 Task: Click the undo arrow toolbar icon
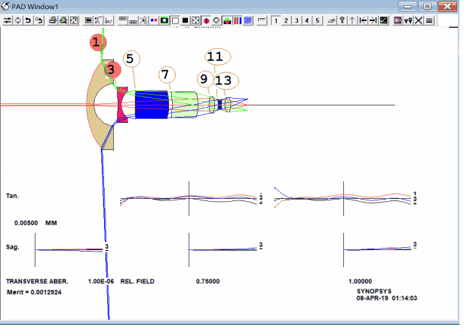pyautogui.click(x=28, y=20)
